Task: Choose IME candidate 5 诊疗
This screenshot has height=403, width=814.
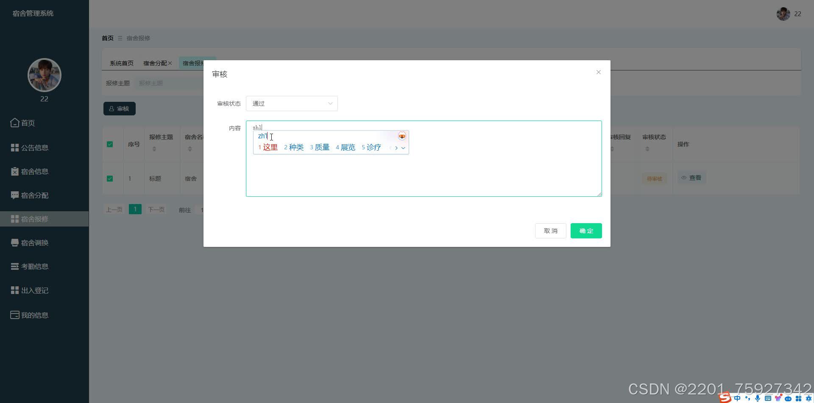Action: (x=371, y=147)
